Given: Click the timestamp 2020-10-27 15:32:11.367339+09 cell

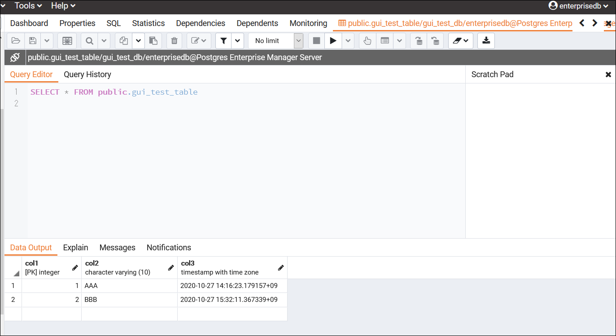Looking at the screenshot, I should [232, 300].
